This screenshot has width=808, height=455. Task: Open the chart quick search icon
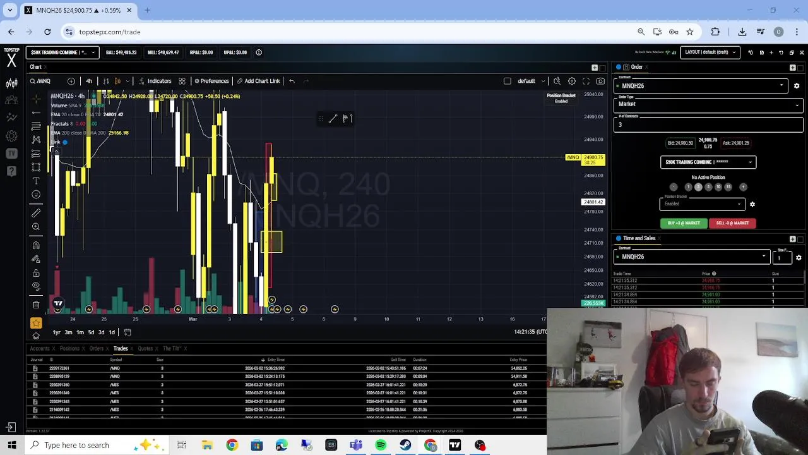point(557,81)
